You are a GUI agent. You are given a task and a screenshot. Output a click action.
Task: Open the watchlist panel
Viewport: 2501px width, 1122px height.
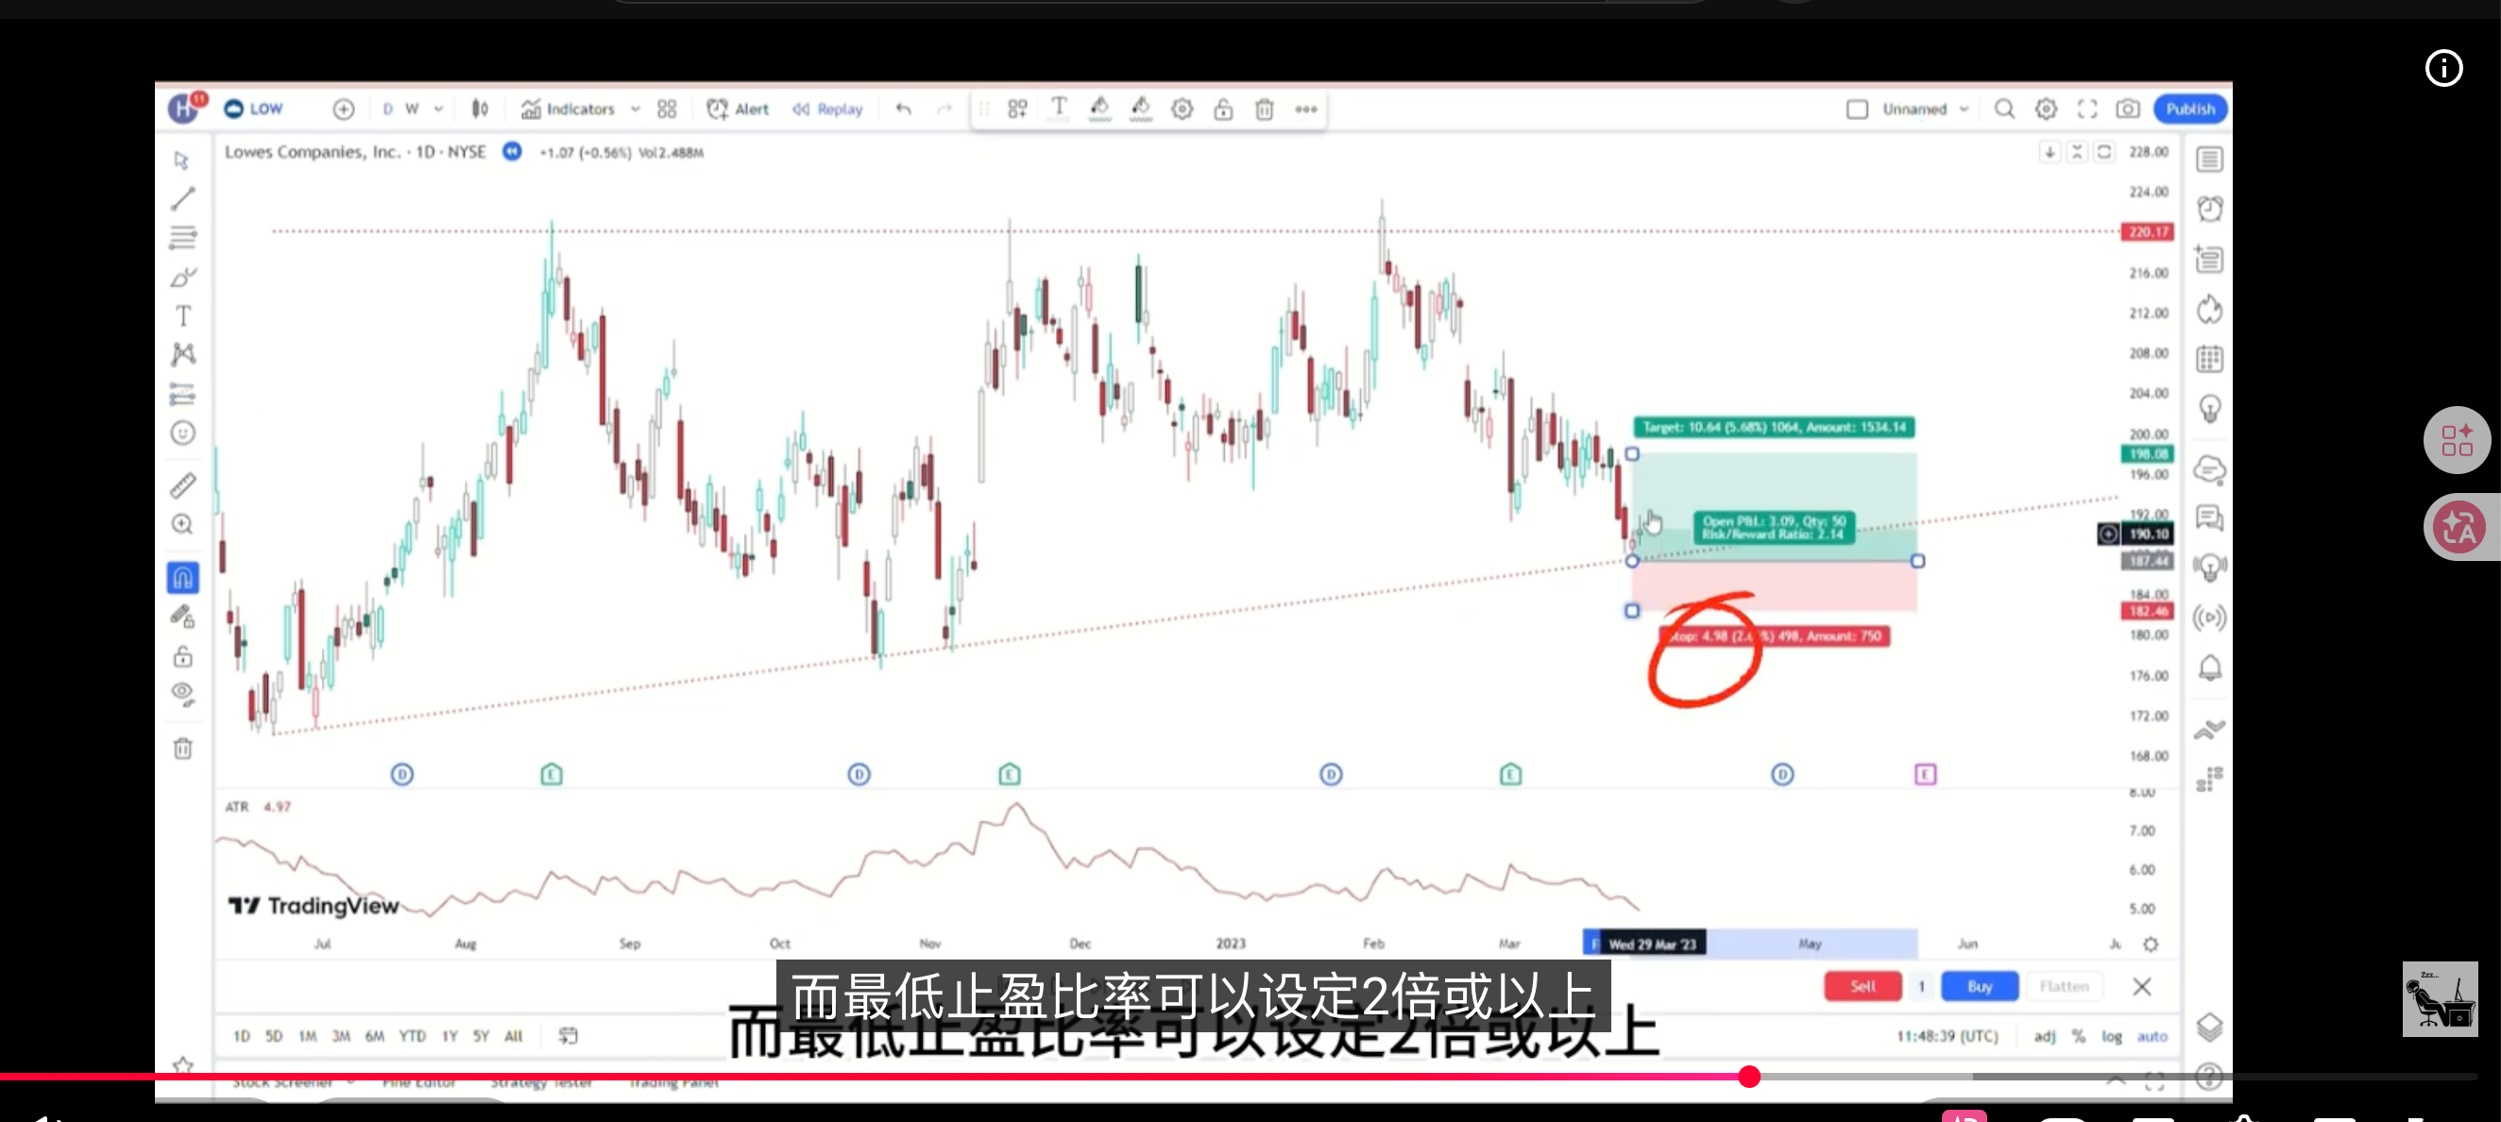[x=2210, y=160]
